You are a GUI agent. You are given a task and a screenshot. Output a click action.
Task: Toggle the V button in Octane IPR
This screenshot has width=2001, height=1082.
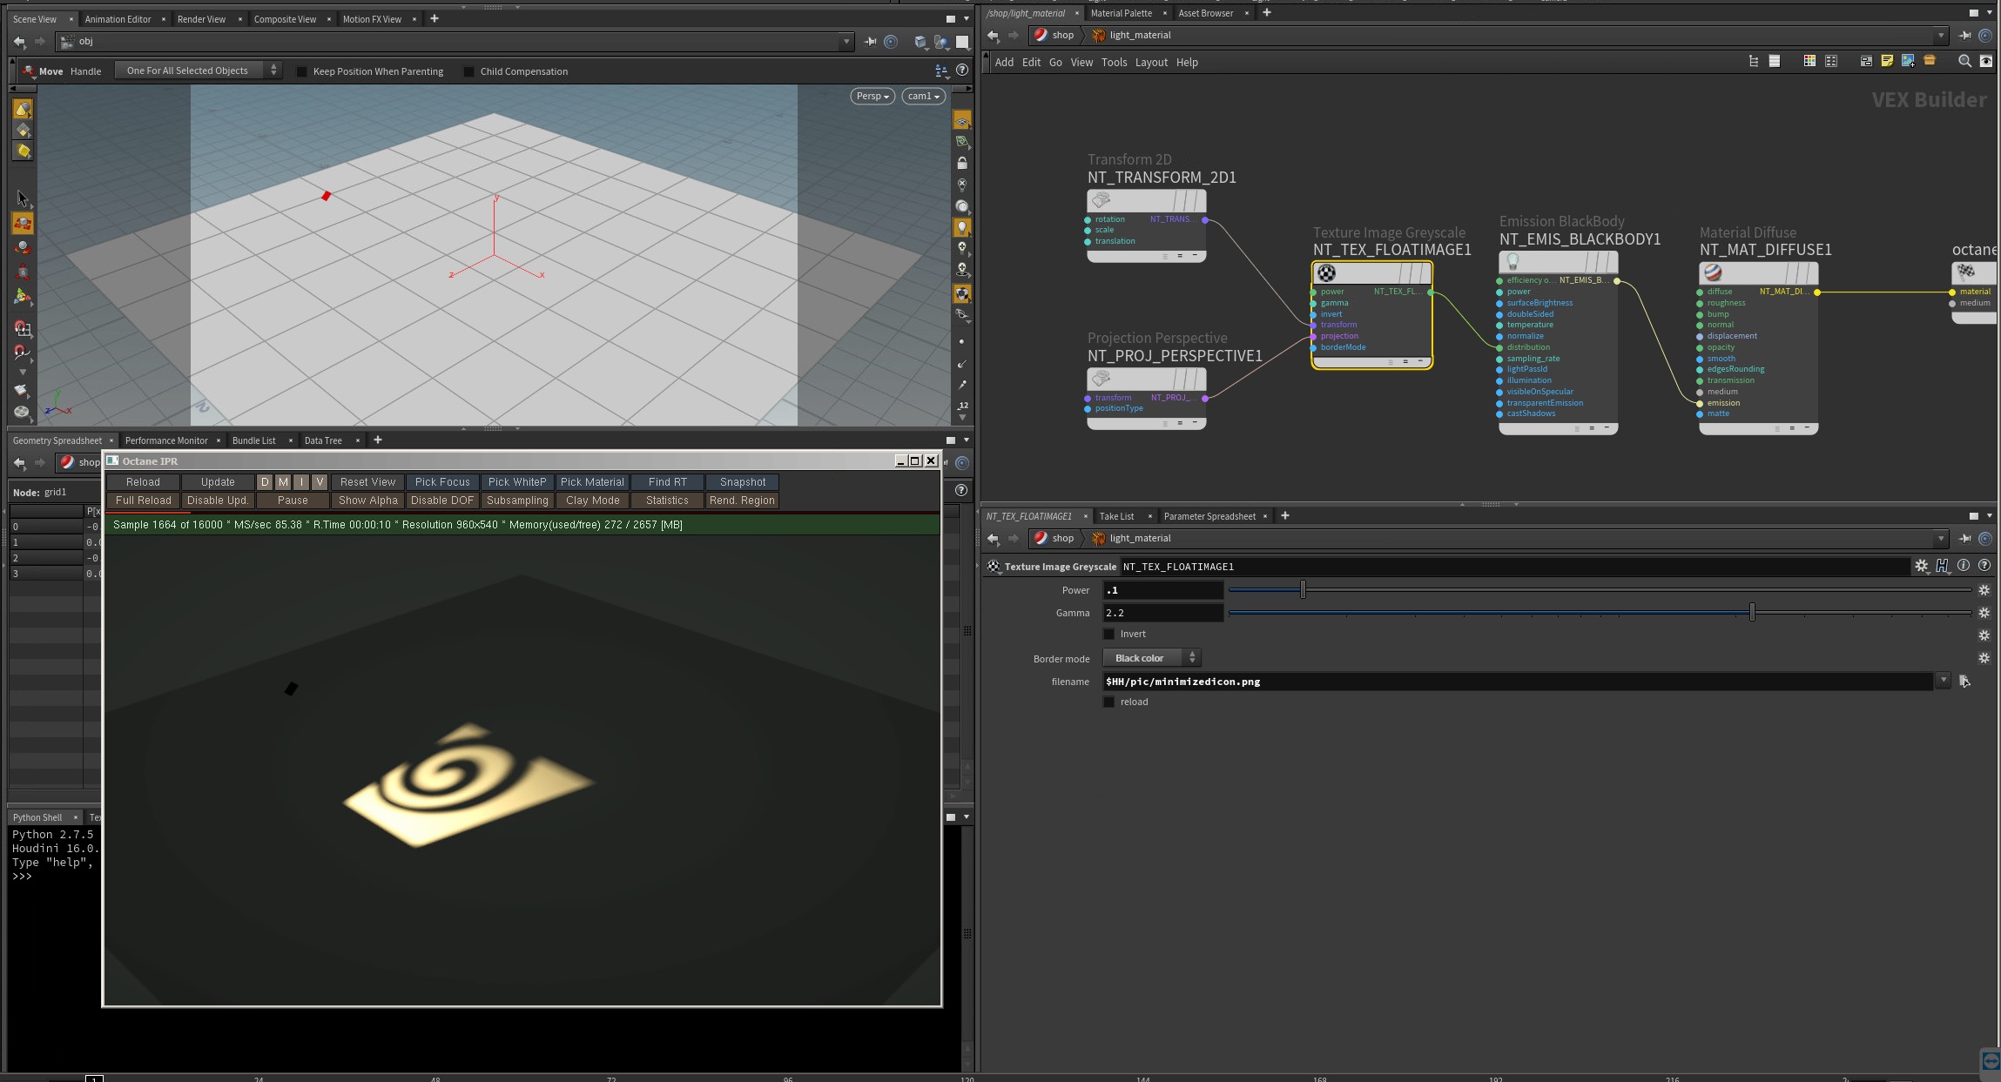click(x=320, y=482)
